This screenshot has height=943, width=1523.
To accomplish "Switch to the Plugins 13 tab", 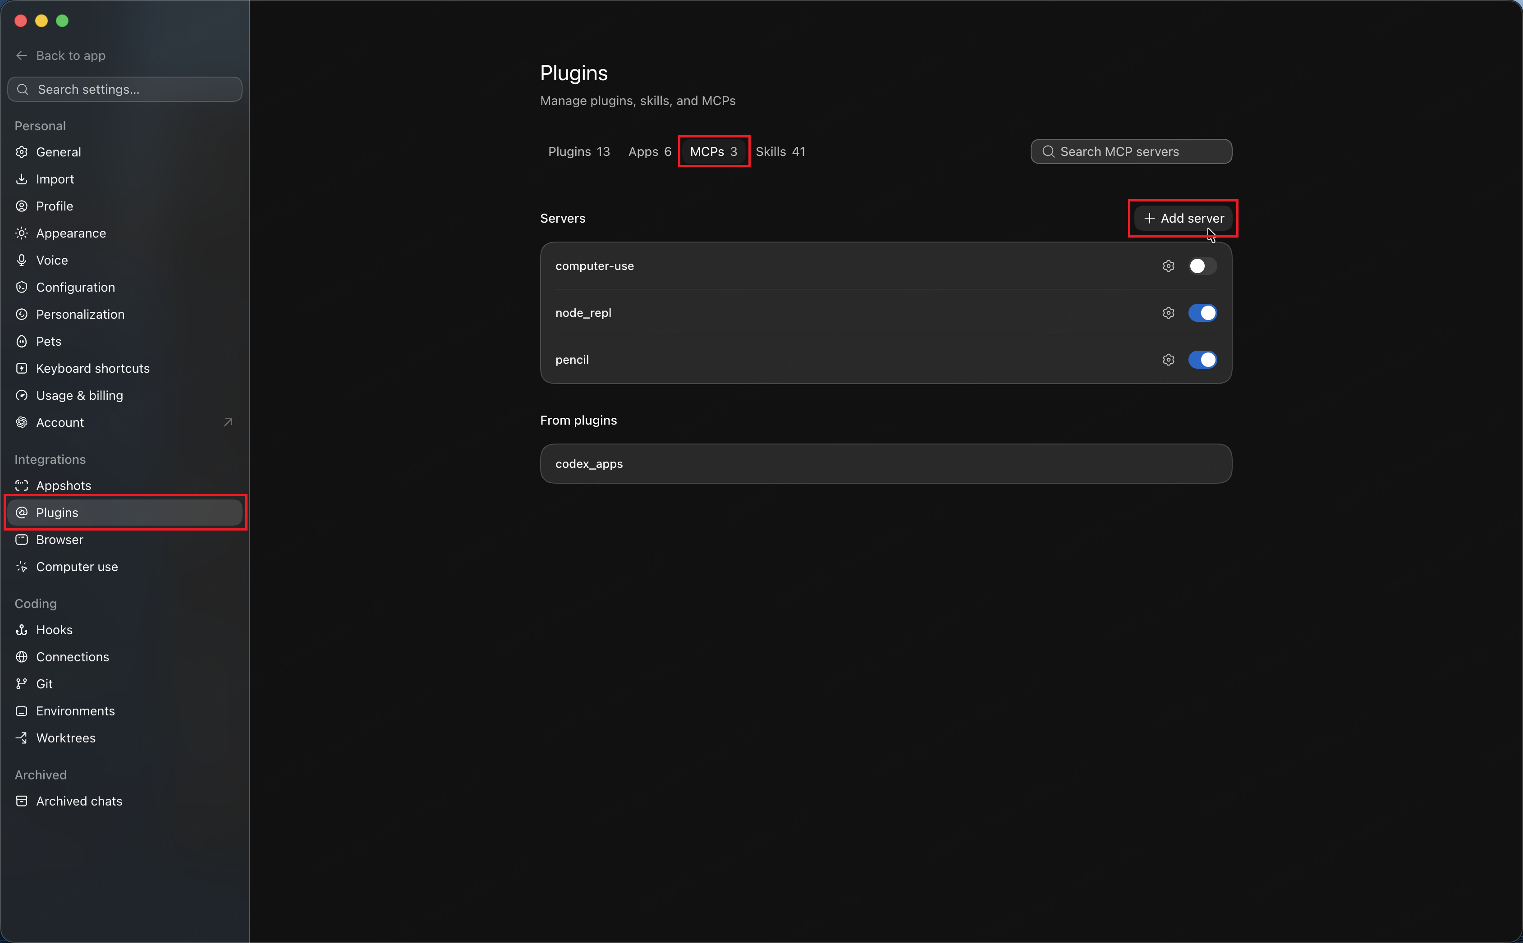I will 579,151.
